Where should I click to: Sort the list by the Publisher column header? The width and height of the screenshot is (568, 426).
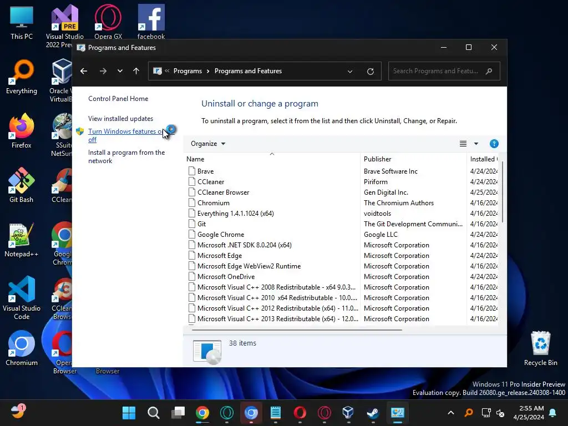[413, 159]
